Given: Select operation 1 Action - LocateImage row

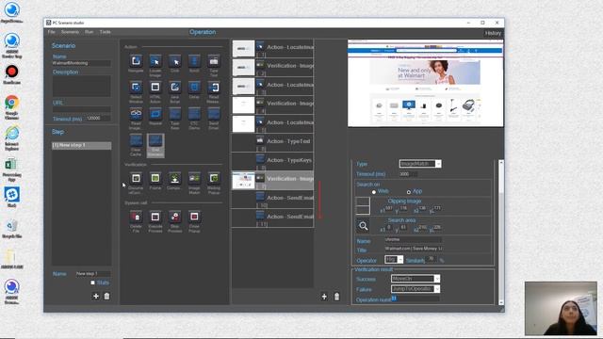Looking at the screenshot, I should [x=272, y=48].
